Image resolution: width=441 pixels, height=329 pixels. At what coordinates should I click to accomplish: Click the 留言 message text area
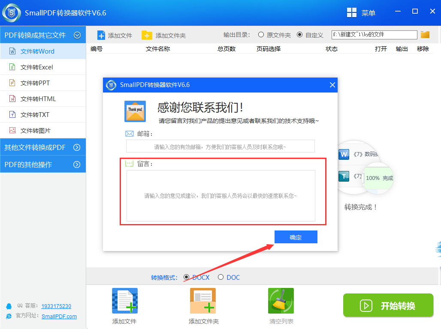(221, 195)
